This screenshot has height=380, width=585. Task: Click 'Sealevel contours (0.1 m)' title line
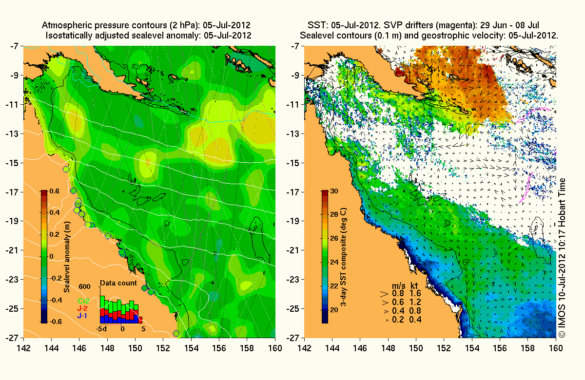429,36
